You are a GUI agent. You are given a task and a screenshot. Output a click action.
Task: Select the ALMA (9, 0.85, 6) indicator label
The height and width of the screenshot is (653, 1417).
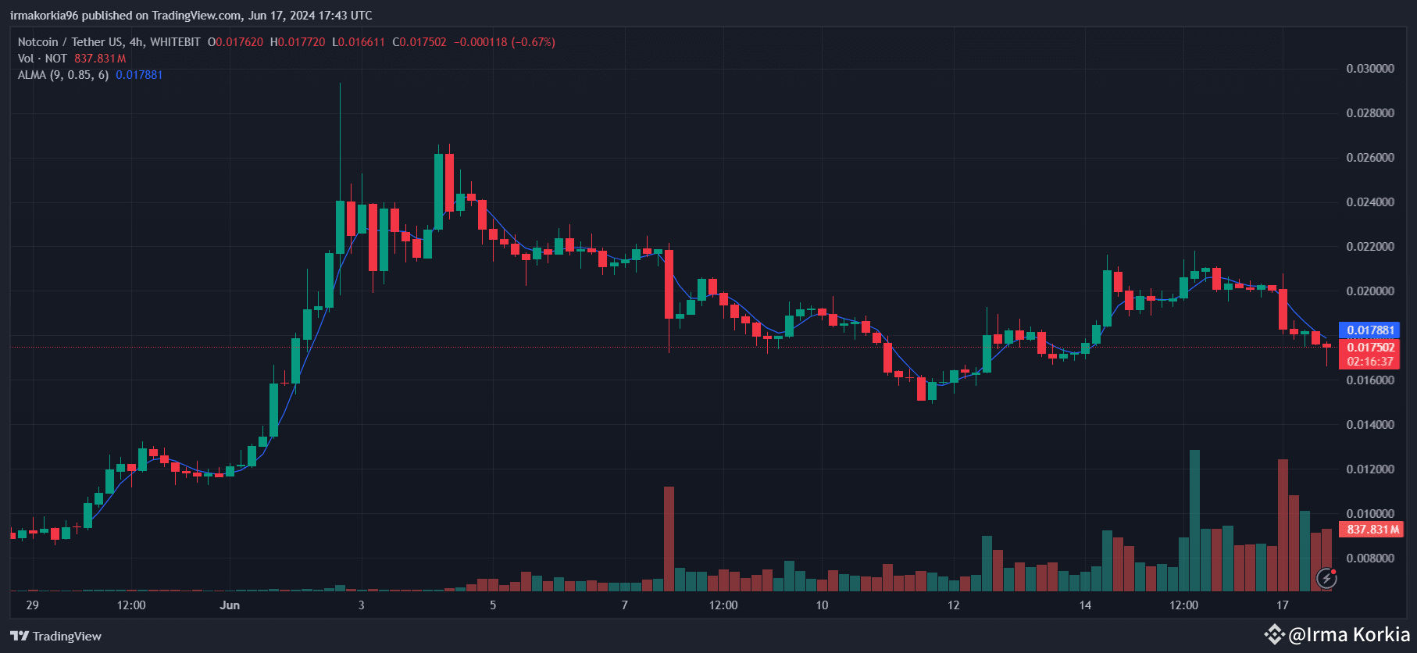[x=63, y=75]
